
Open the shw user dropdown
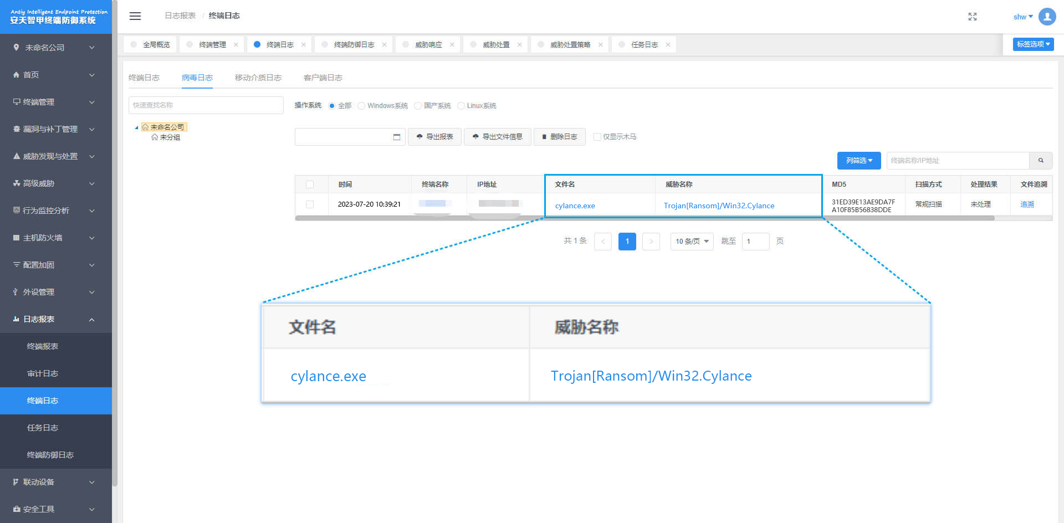(1023, 17)
